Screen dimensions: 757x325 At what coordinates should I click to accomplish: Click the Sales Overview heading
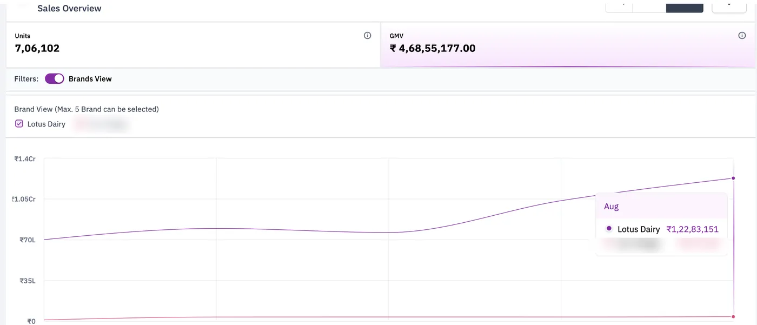click(69, 8)
